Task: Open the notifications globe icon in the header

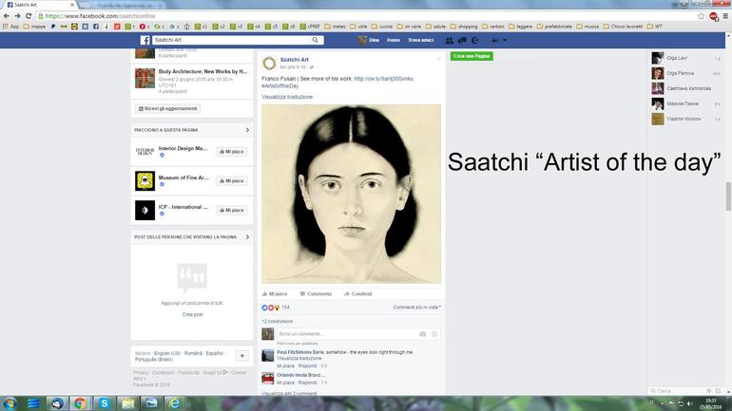Action: [x=474, y=41]
